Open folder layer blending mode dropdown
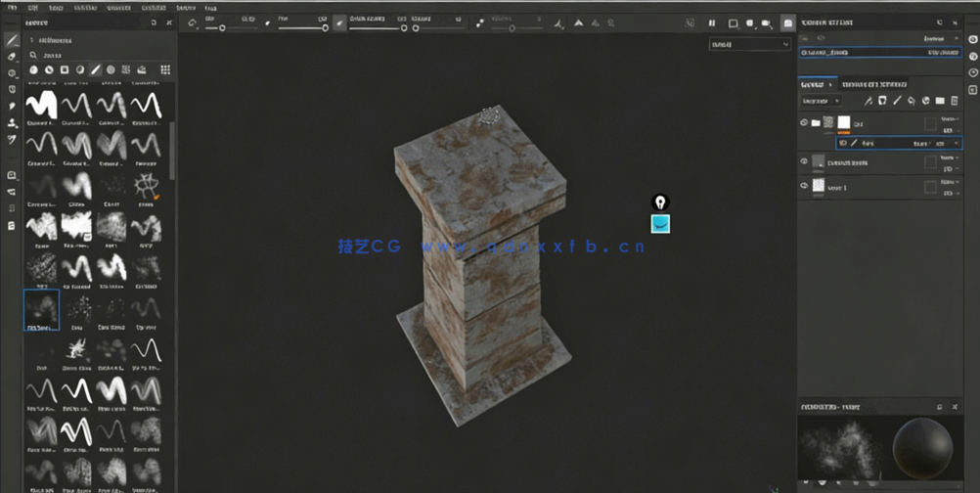Image resolution: width=980 pixels, height=493 pixels. click(x=952, y=118)
